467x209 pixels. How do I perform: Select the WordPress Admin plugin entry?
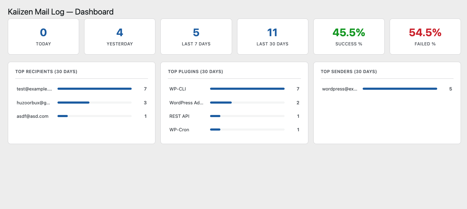pyautogui.click(x=234, y=103)
